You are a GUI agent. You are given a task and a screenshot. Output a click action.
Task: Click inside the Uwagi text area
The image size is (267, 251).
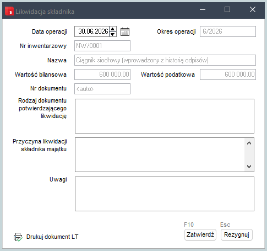click(165, 194)
